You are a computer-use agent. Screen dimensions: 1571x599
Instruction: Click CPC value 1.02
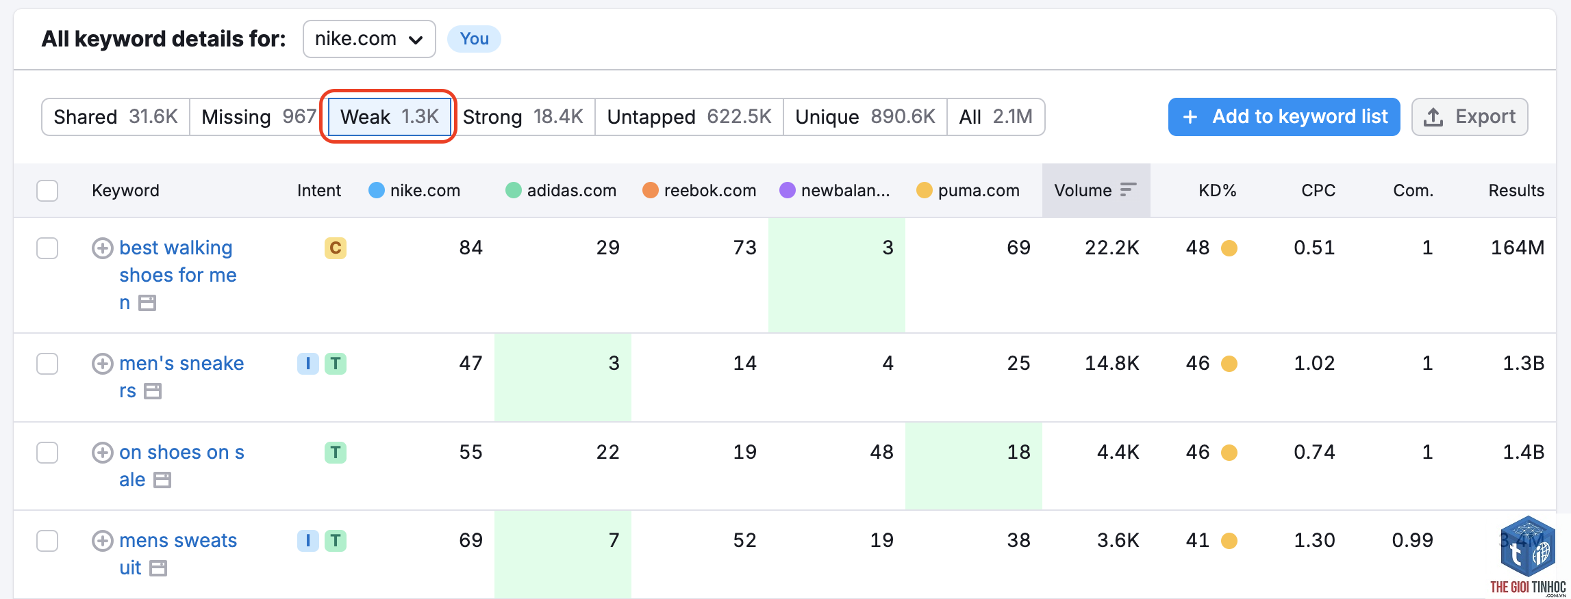pos(1314,363)
